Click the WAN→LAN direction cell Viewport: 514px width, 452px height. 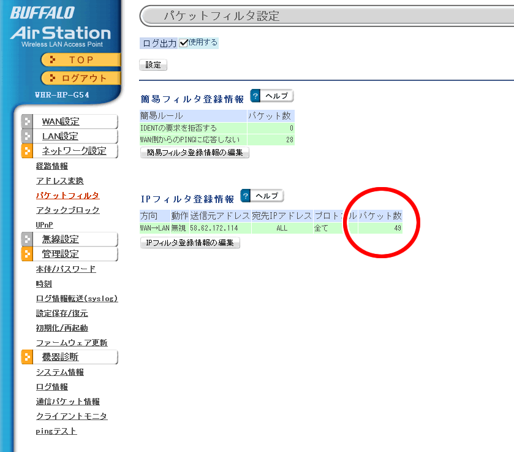(x=155, y=228)
